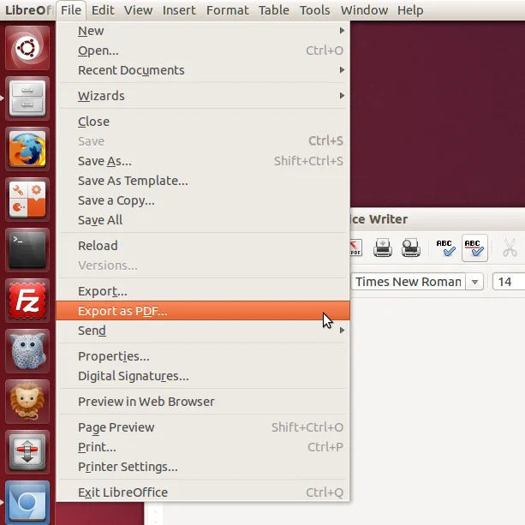Toggle AutoSpellcheck in the toolbar
The width and height of the screenshot is (525, 525).
click(474, 248)
